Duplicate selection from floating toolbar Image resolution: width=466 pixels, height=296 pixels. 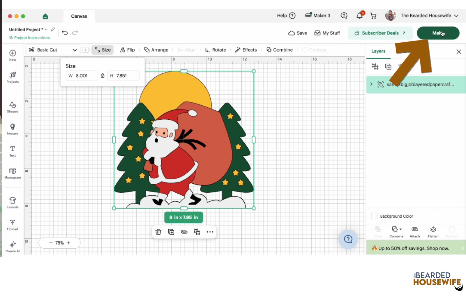coord(171,232)
